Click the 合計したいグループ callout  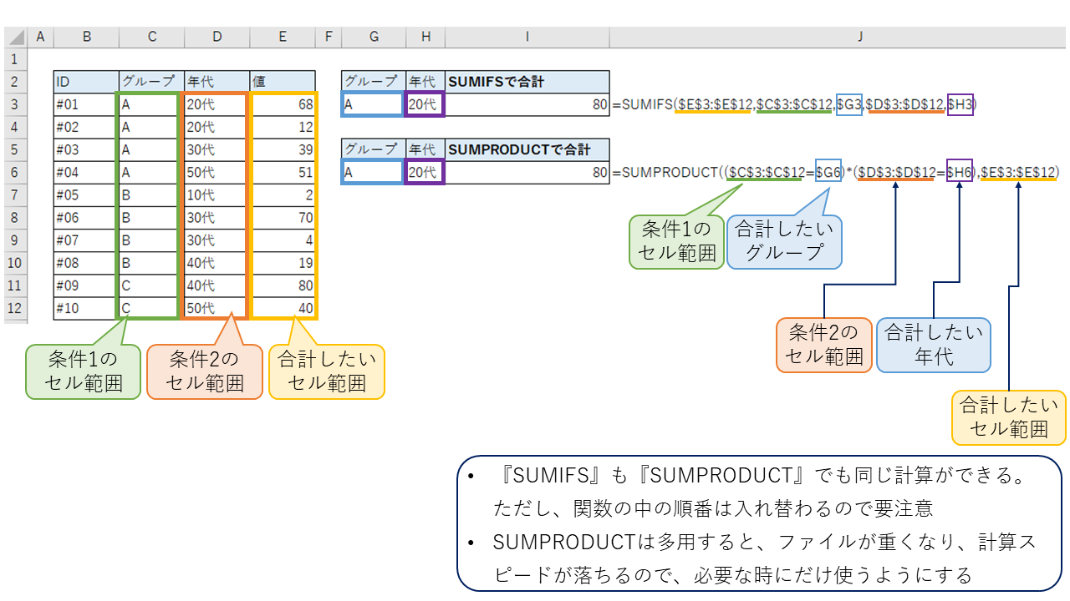(x=784, y=241)
